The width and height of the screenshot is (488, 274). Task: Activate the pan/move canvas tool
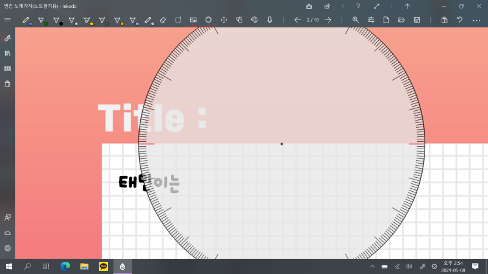click(224, 20)
